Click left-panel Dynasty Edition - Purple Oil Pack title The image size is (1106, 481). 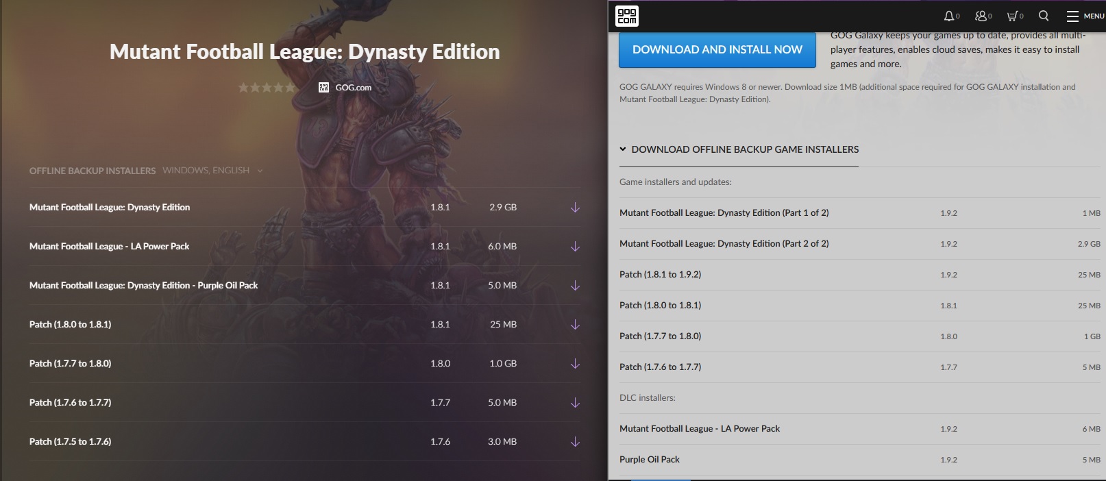(x=144, y=286)
